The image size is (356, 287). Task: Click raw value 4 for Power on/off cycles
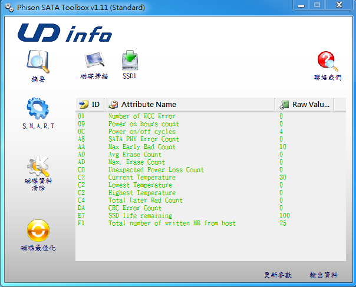coord(281,132)
